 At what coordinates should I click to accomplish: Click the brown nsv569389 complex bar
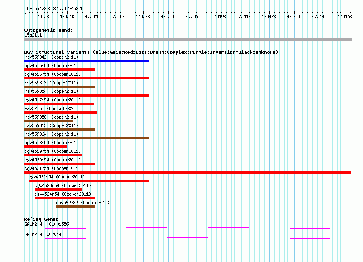pos(76,207)
